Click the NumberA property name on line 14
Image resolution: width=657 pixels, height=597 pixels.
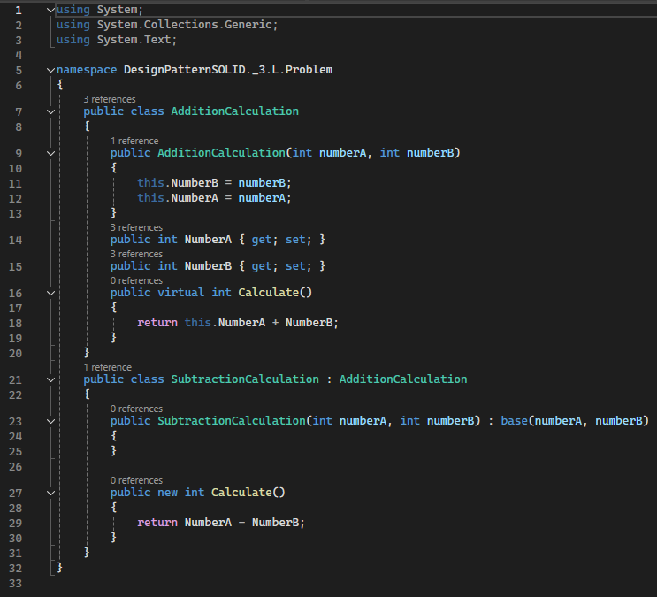(x=208, y=240)
